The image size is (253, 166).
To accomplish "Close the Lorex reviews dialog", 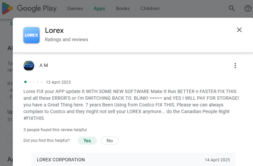I will pos(239,30).
